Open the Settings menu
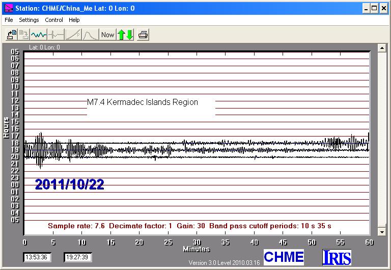391x270 pixels. tap(29, 20)
